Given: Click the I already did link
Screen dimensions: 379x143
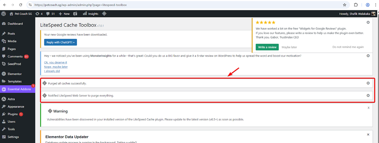Looking at the screenshot, I should (x=52, y=71).
